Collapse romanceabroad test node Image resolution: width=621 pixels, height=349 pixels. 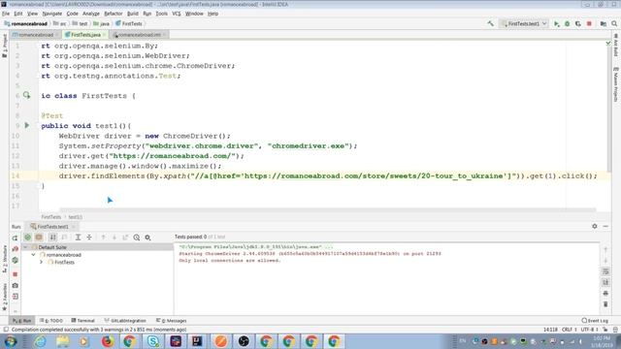coord(34,255)
